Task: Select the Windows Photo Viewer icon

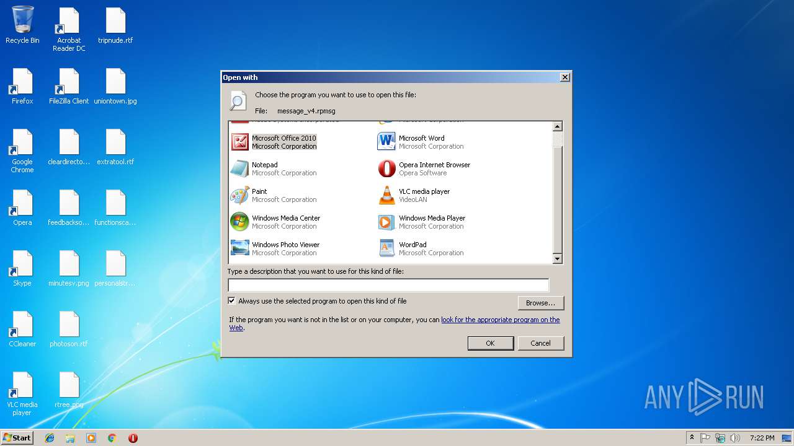Action: pyautogui.click(x=239, y=248)
